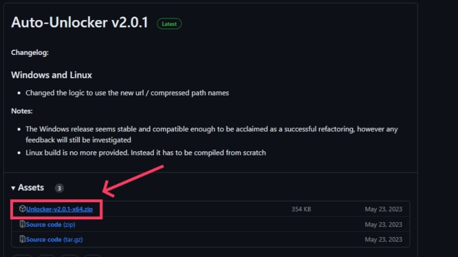This screenshot has height=257, width=458.
Task: Click the date on the Source code (zip) row
Action: pyautogui.click(x=384, y=224)
